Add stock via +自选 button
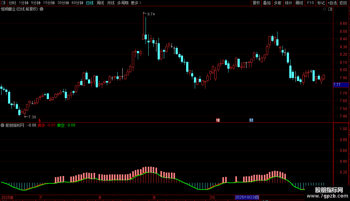Screen dimensions: 350x201 [x=332, y=3]
